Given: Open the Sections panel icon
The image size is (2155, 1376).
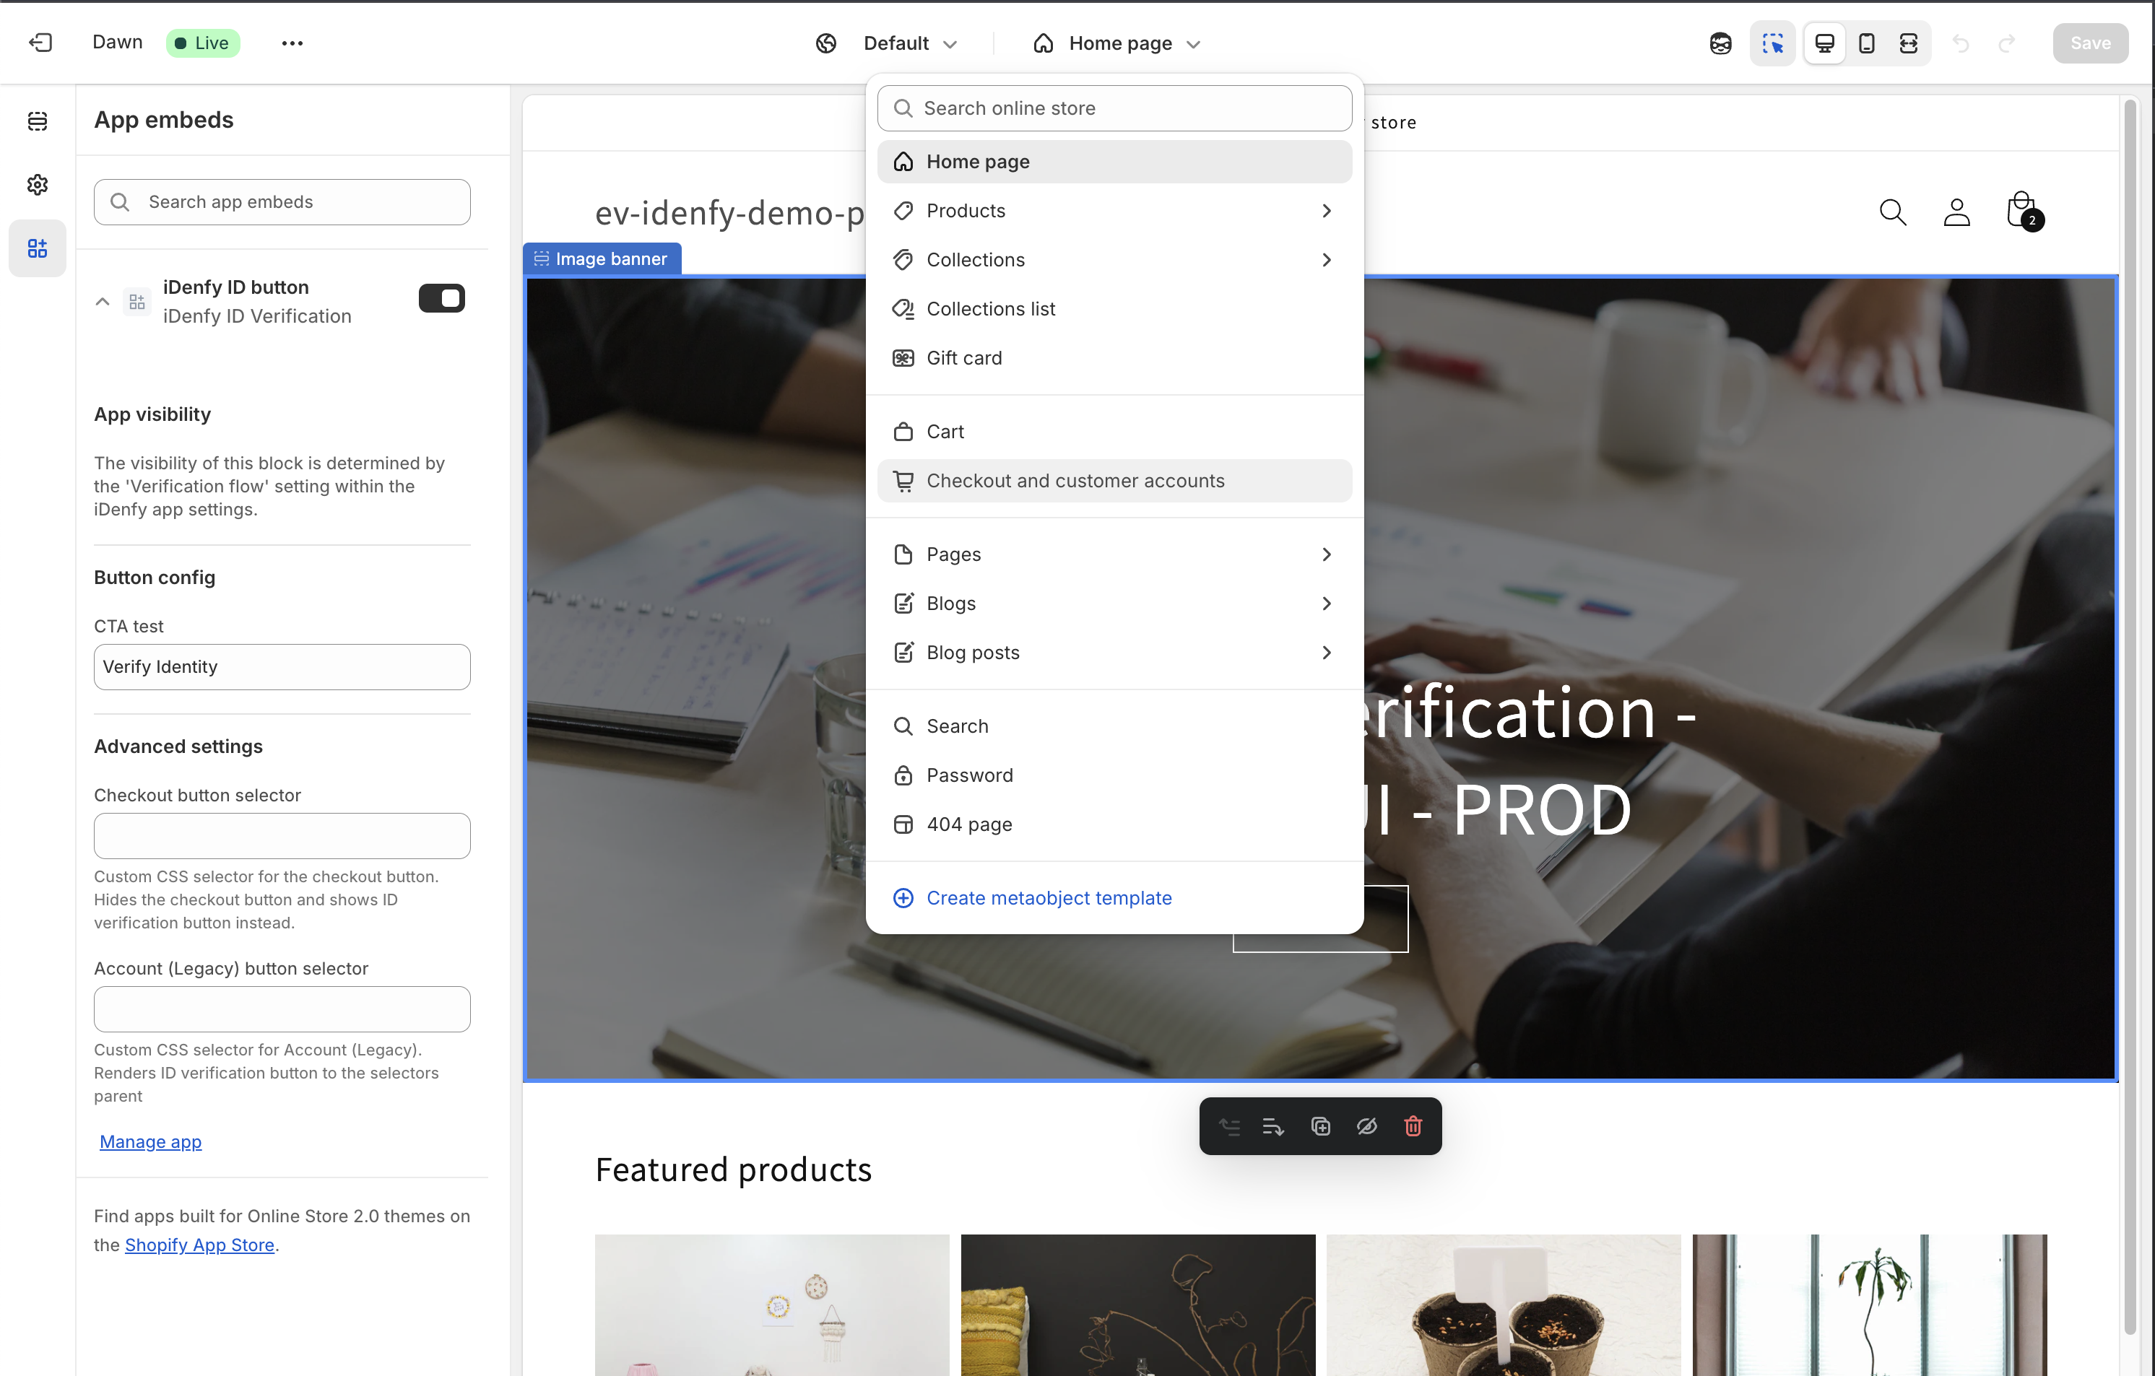Looking at the screenshot, I should (x=37, y=121).
